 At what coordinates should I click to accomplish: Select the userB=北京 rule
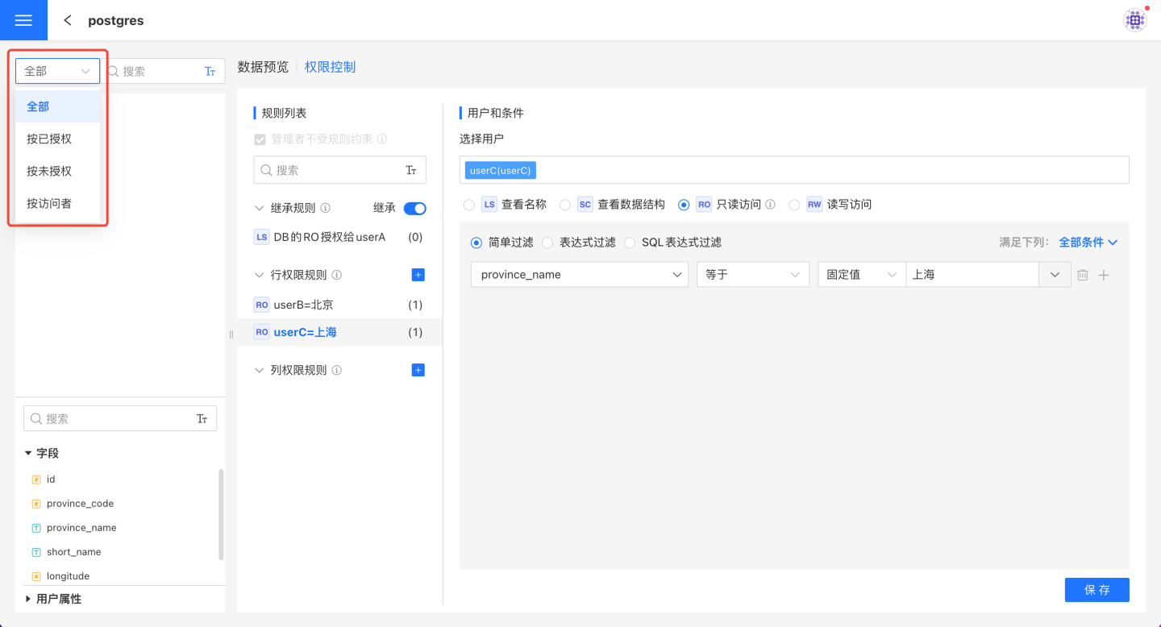303,305
